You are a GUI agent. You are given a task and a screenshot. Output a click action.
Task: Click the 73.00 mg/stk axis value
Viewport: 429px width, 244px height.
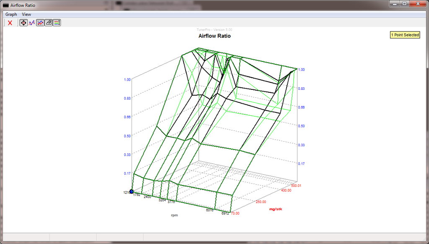235,213
